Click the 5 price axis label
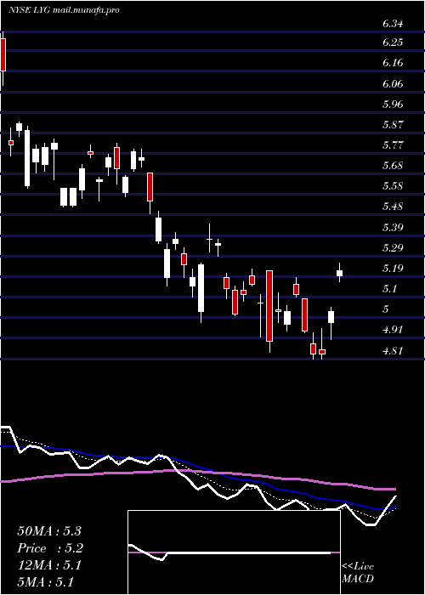The width and height of the screenshot is (425, 595). click(386, 309)
